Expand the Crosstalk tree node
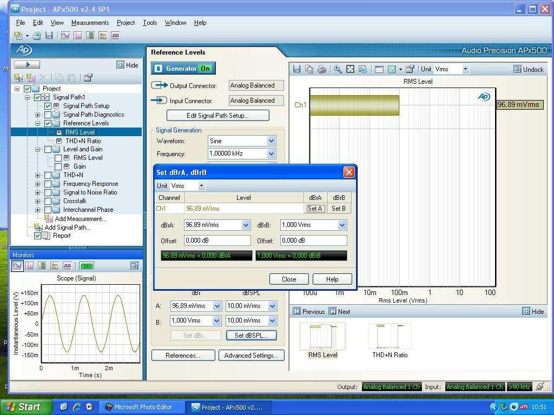This screenshot has width=554, height=415. pyautogui.click(x=37, y=201)
